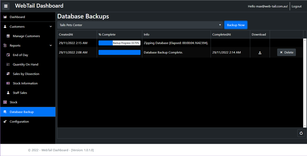
Task: Click the refresh icon below the grid
Action: [x=301, y=133]
